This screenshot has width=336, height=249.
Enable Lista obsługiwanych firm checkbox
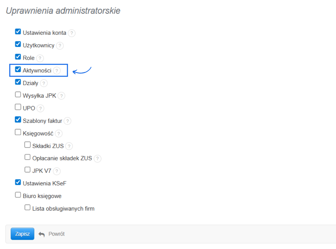tap(27, 207)
